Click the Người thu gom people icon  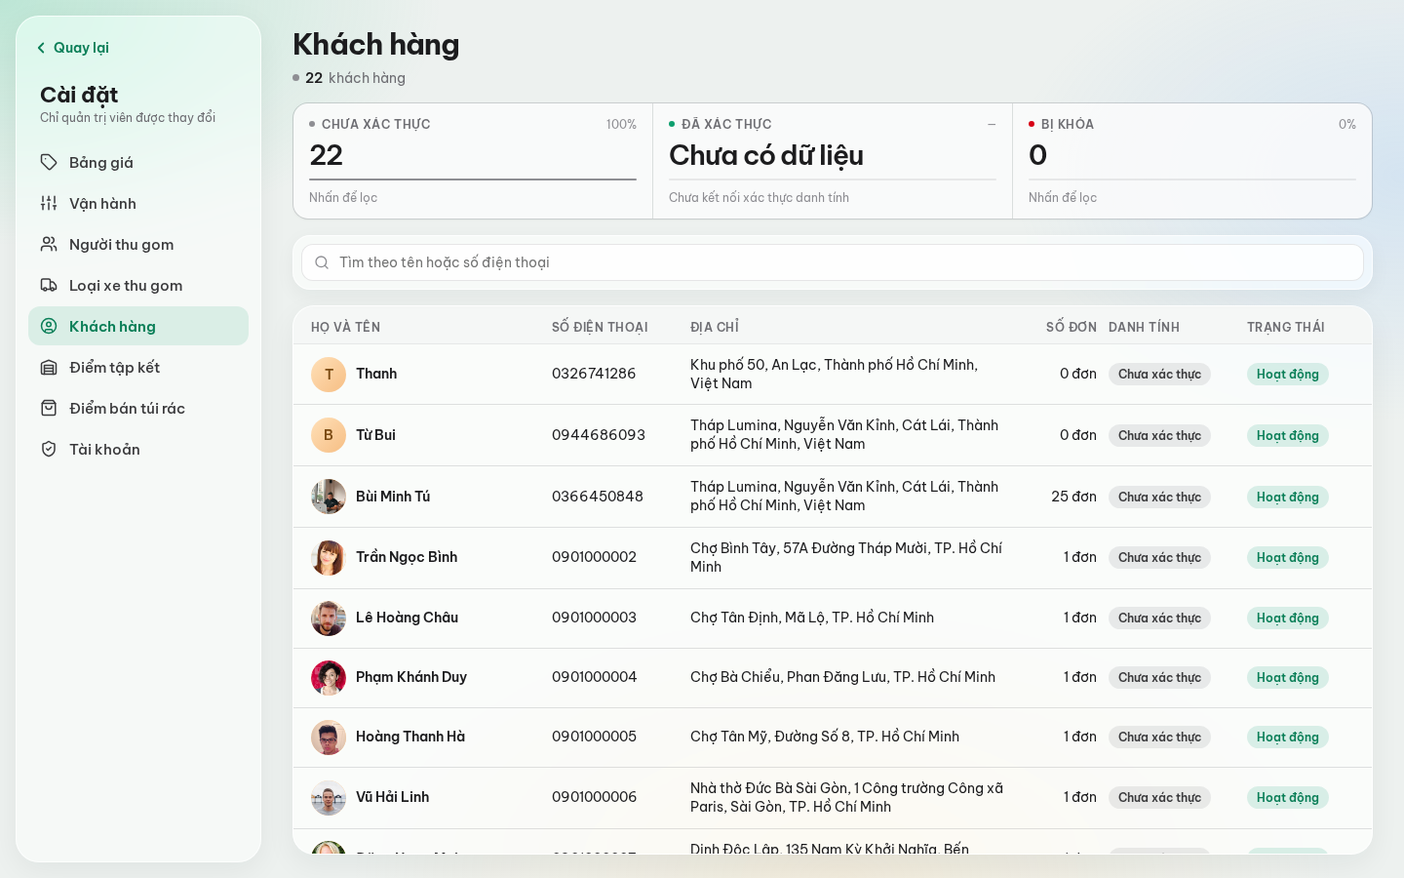pos(49,244)
